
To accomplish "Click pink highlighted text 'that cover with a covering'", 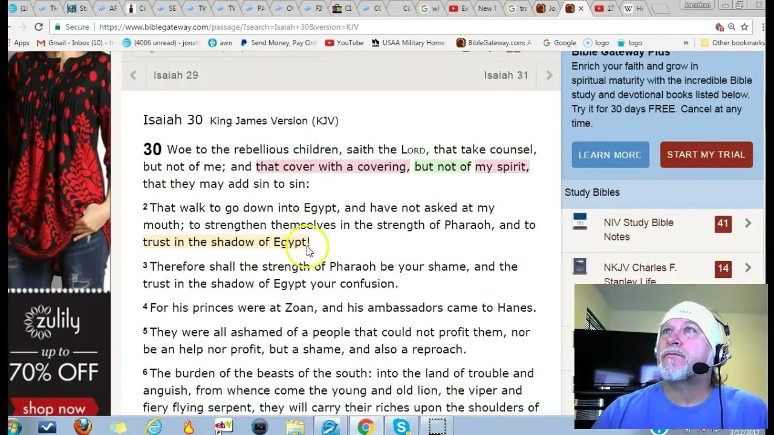I will (x=333, y=167).
